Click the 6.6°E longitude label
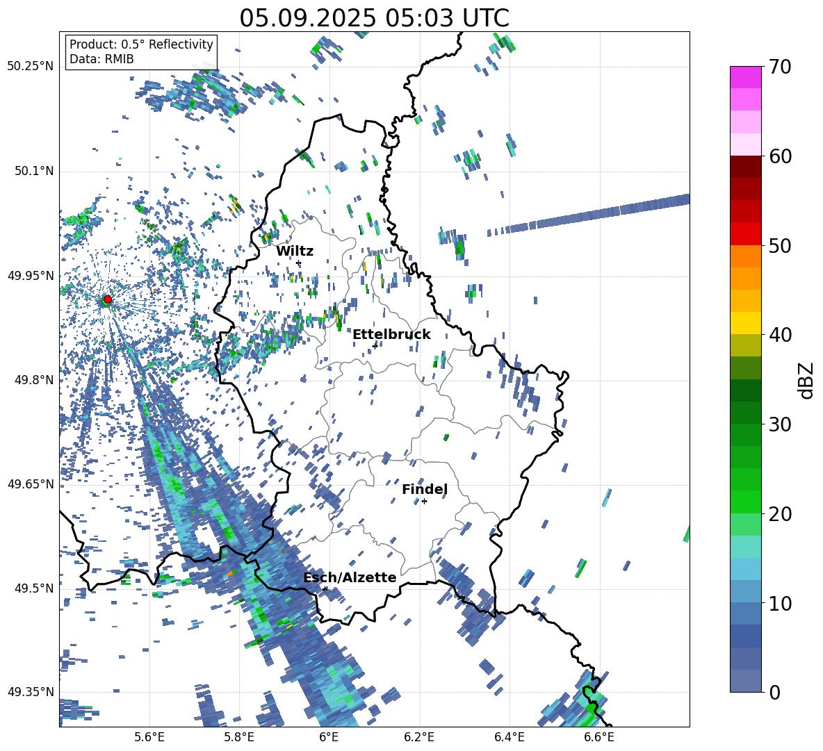This screenshot has width=823, height=751. coord(599,738)
